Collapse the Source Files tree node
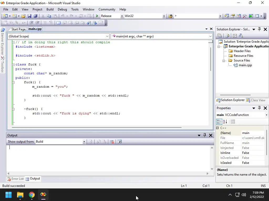 coord(224,61)
